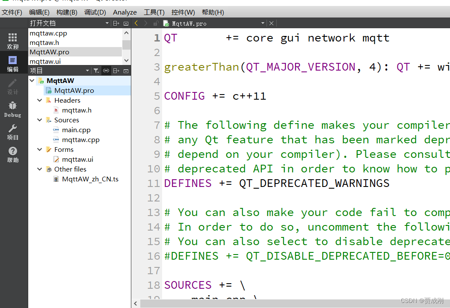Collapse the MqttAW project root node
Viewport: 450px width, 308px height.
coord(32,81)
